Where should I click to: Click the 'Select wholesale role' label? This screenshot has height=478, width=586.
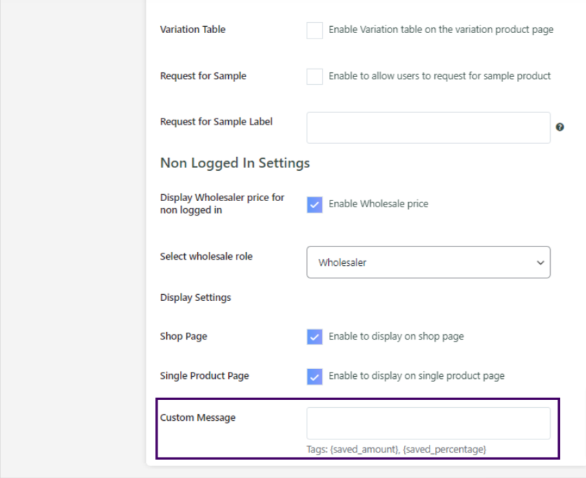[206, 256]
